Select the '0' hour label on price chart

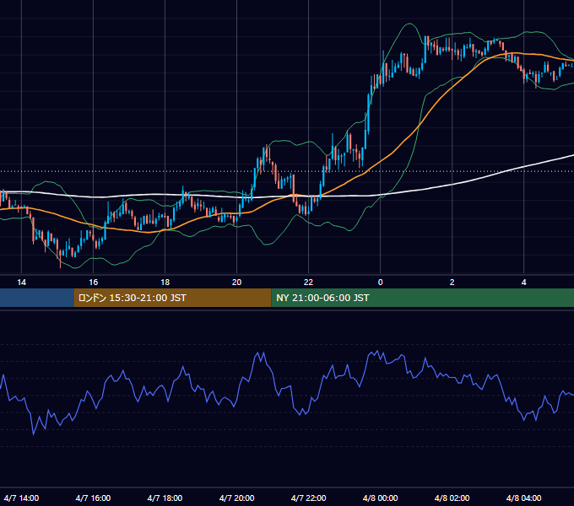381,283
